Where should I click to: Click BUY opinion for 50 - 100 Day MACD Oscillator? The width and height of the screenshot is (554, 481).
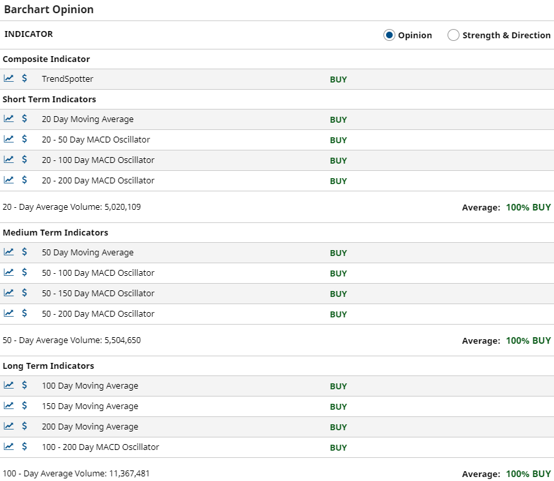point(338,273)
